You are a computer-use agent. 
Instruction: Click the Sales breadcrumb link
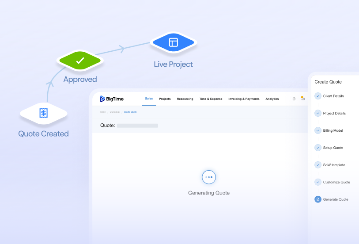pyautogui.click(x=103, y=112)
